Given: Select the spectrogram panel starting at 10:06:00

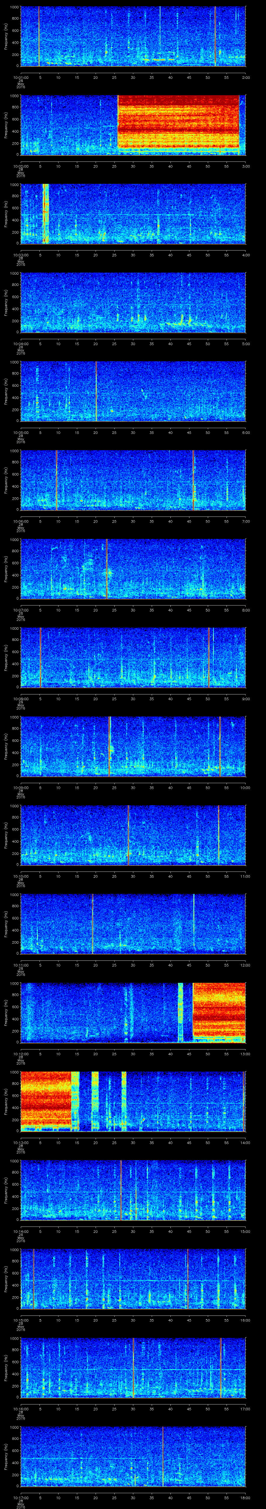Looking at the screenshot, I should (x=133, y=480).
